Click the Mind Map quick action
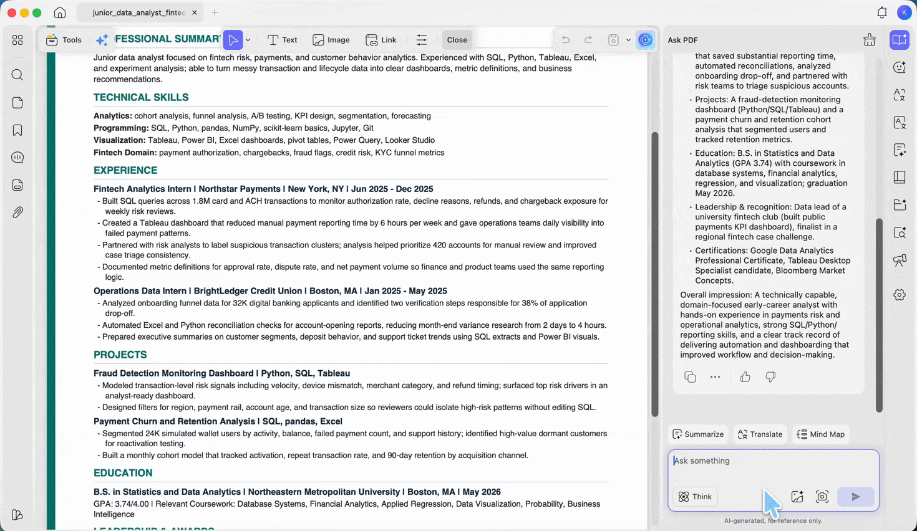Viewport: 917px width, 531px height. [x=821, y=434]
